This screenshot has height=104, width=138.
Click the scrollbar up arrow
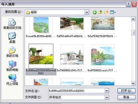[x=133, y=19]
